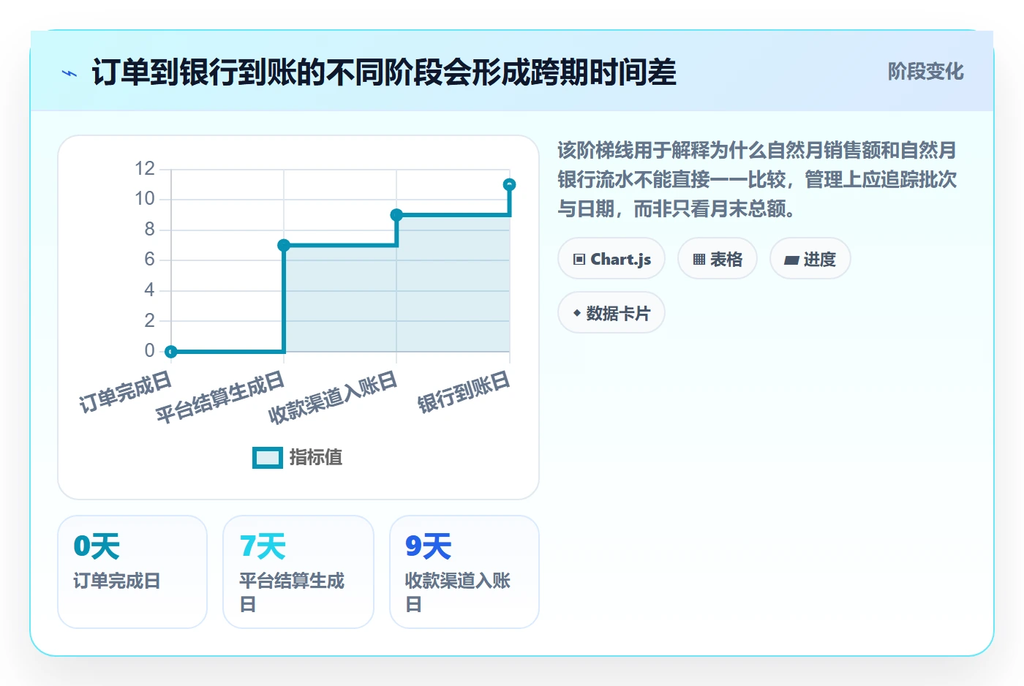Screen dimensions: 1024x686
Task: Click the y-axis value 6
Action: pyautogui.click(x=149, y=259)
